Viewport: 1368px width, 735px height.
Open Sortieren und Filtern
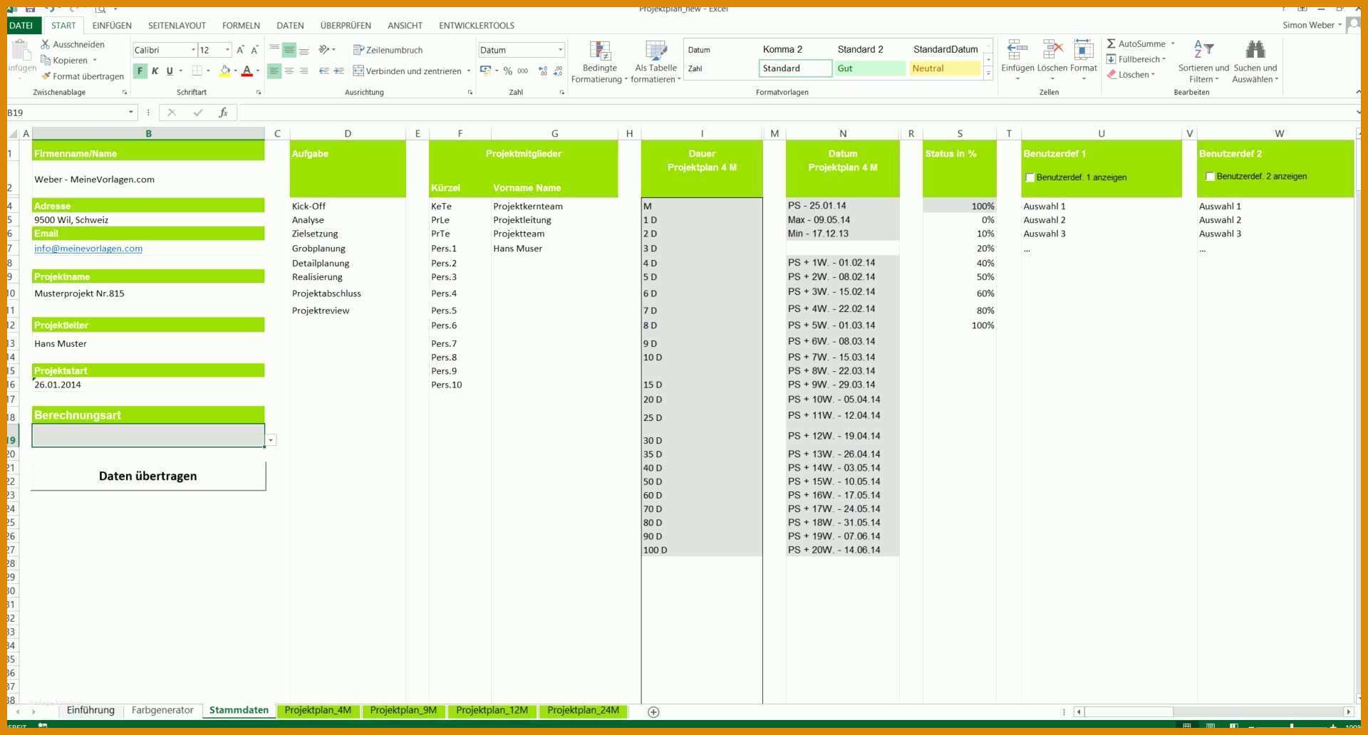pos(1203,62)
